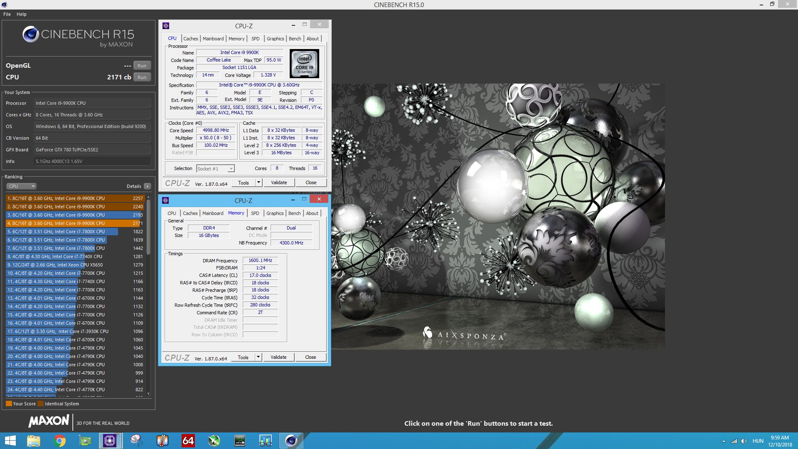Open the green arrow orb taskbar icon
The width and height of the screenshot is (798, 449).
[x=214, y=441]
